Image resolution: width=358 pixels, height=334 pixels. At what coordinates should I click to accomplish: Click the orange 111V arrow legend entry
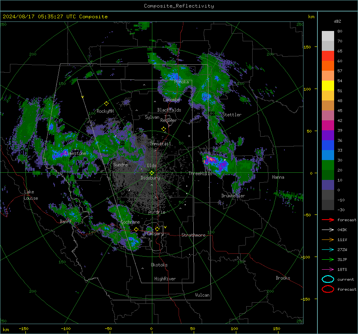point(328,239)
